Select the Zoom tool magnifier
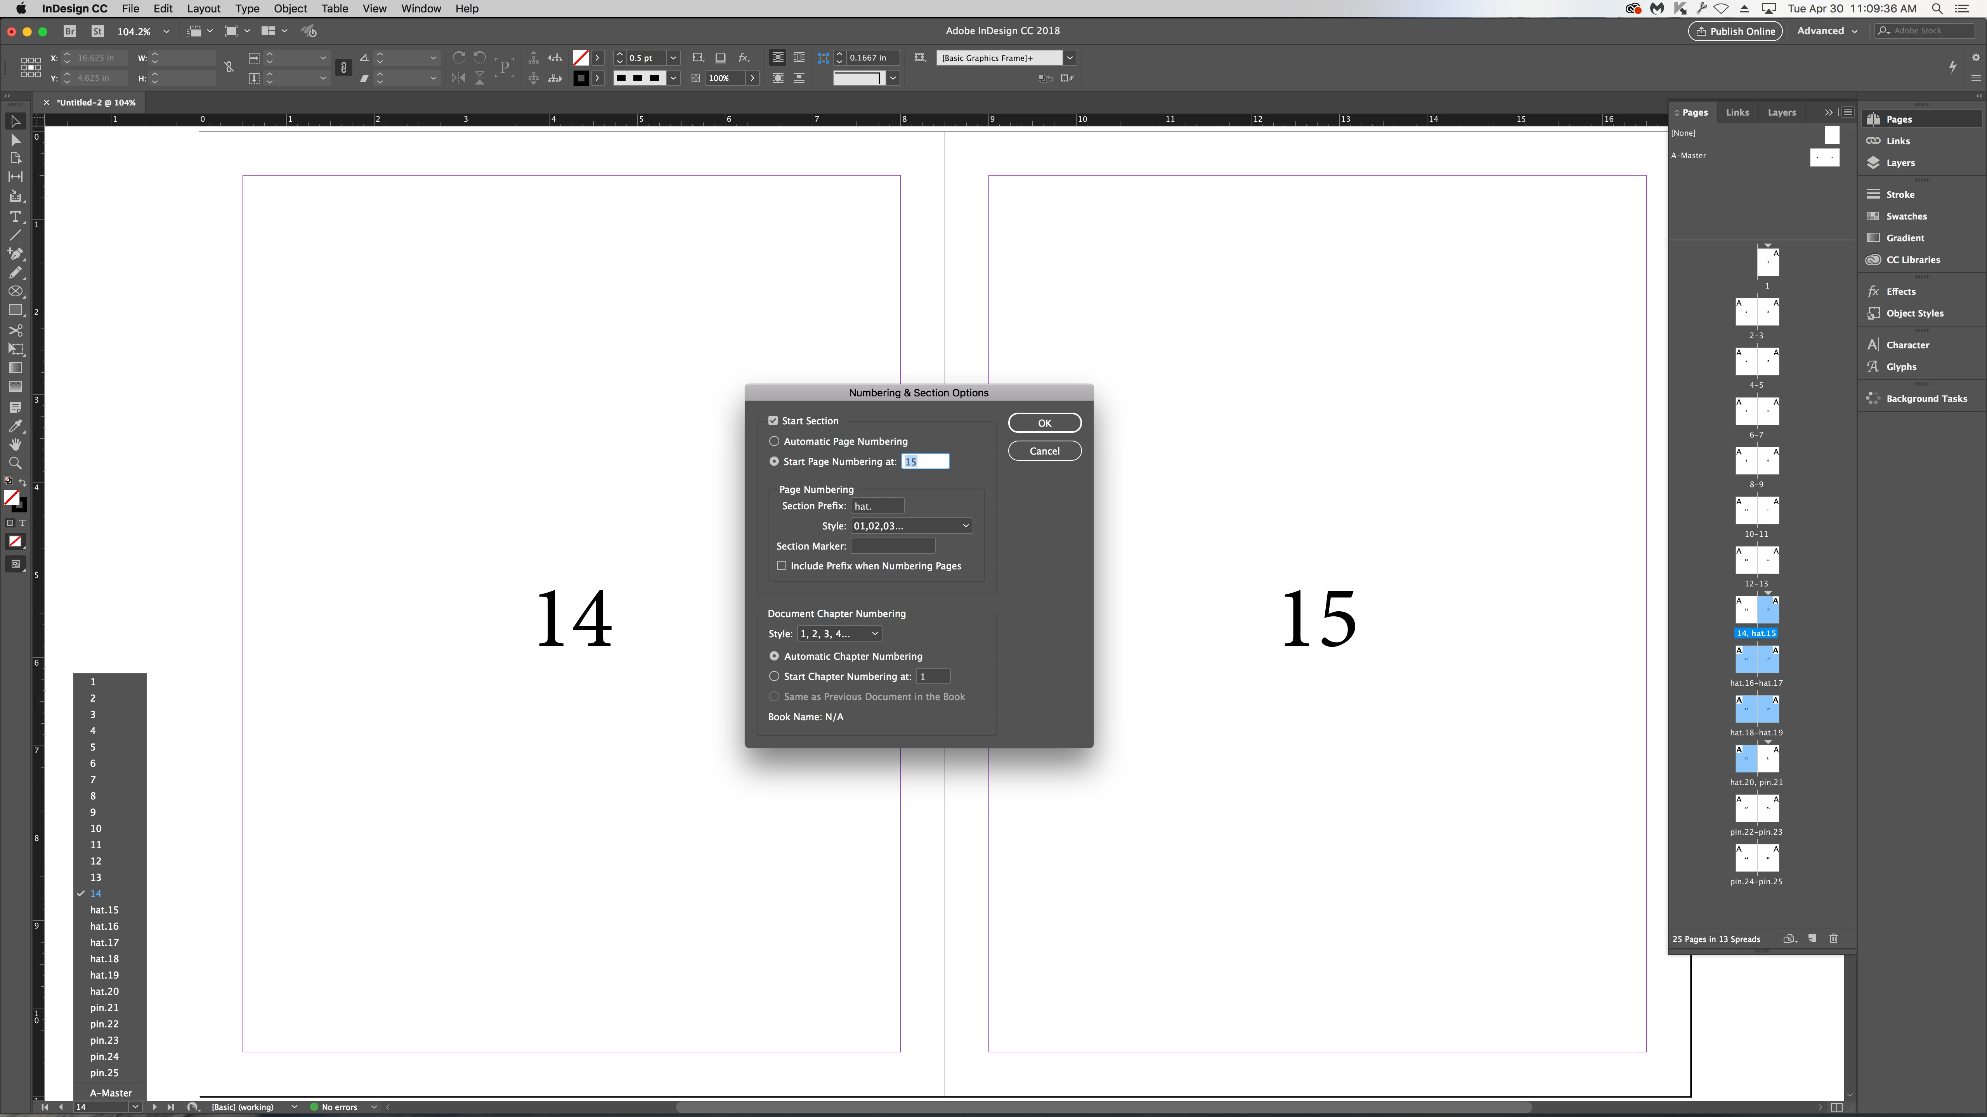This screenshot has height=1117, width=1987. pyautogui.click(x=15, y=463)
